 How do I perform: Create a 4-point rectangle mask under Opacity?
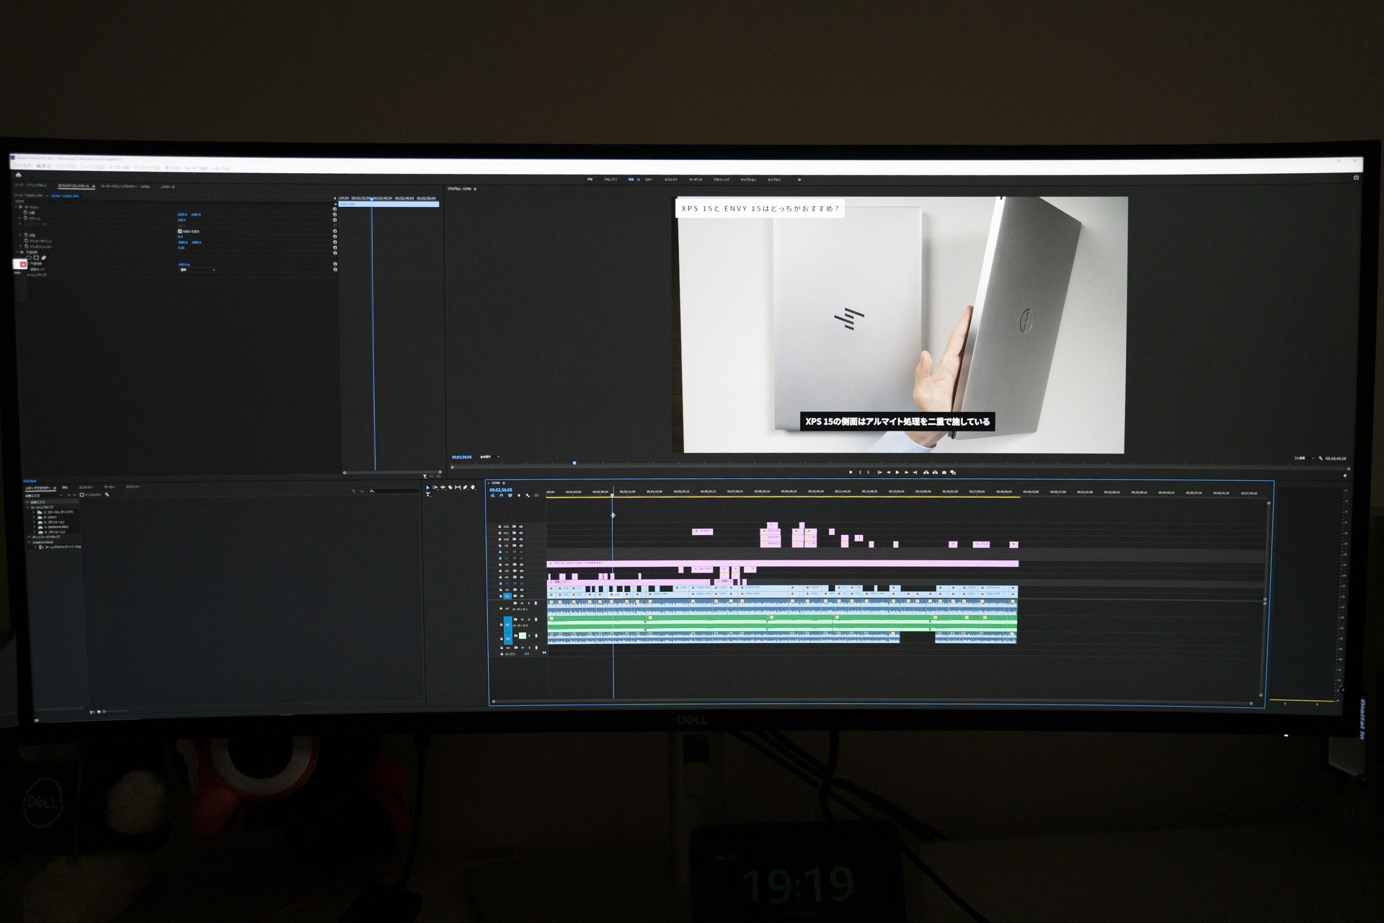coord(36,257)
